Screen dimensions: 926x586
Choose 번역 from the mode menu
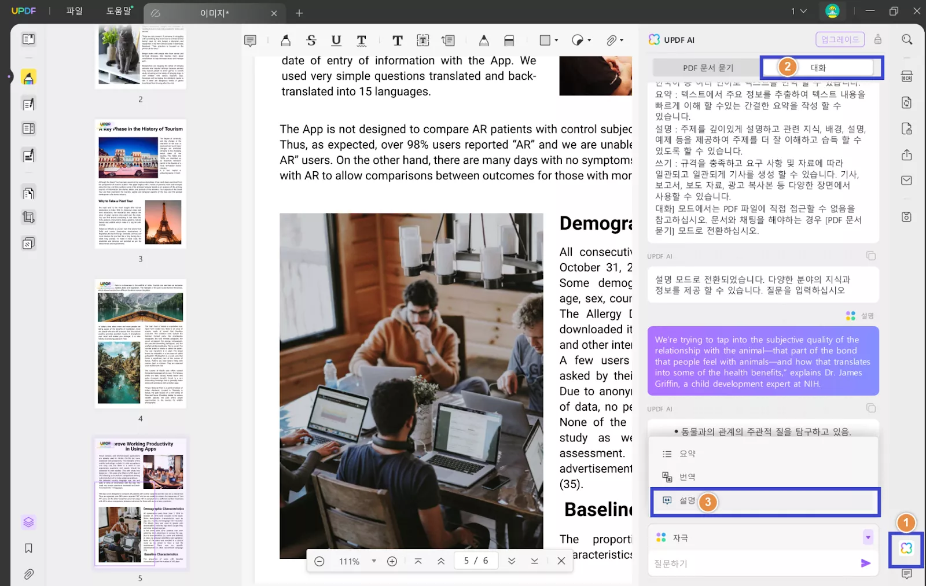pyautogui.click(x=763, y=477)
